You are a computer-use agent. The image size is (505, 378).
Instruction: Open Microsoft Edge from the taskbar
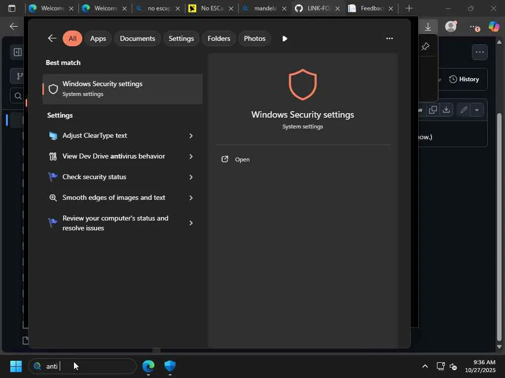point(148,366)
